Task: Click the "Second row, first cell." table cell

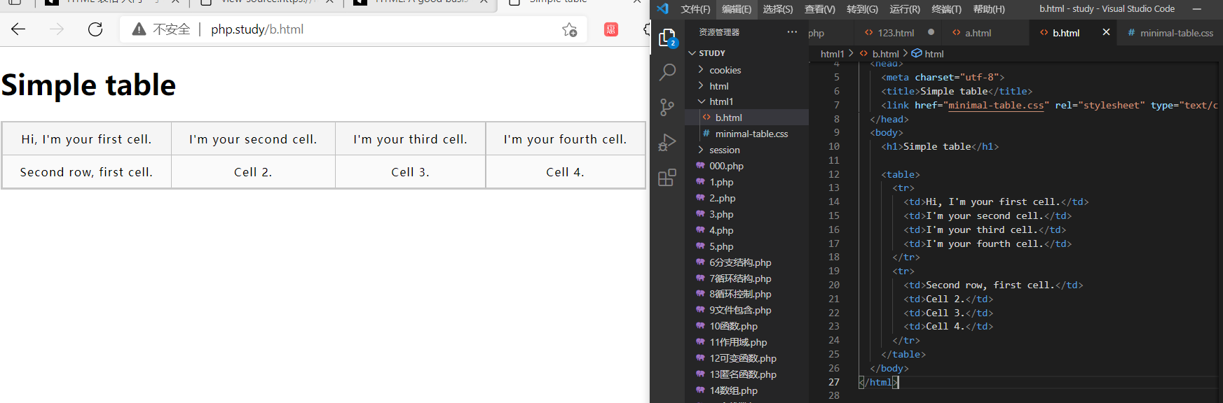Action: (86, 172)
